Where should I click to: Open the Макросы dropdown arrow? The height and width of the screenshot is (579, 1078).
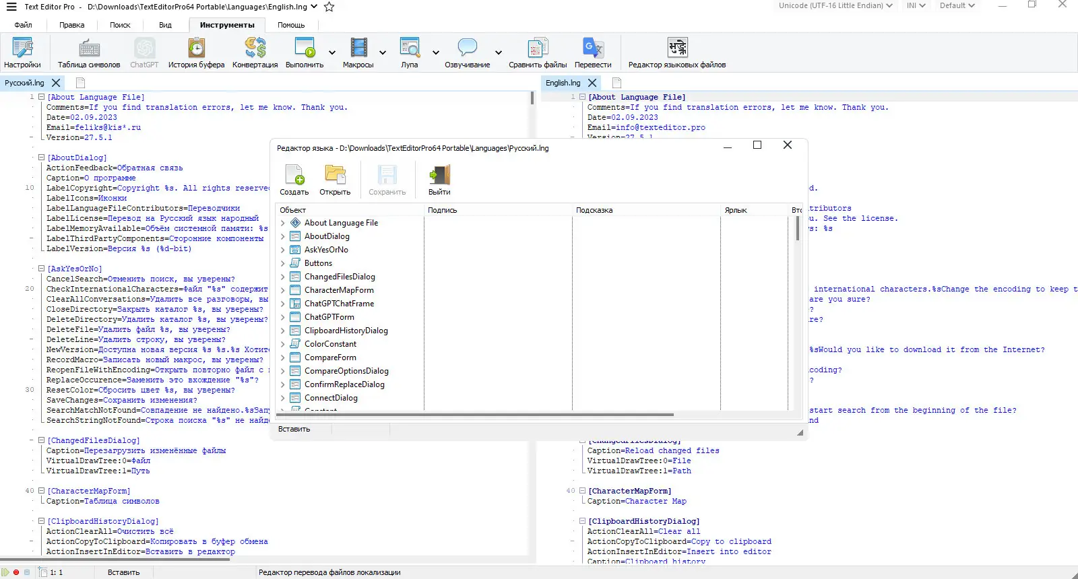tap(383, 53)
